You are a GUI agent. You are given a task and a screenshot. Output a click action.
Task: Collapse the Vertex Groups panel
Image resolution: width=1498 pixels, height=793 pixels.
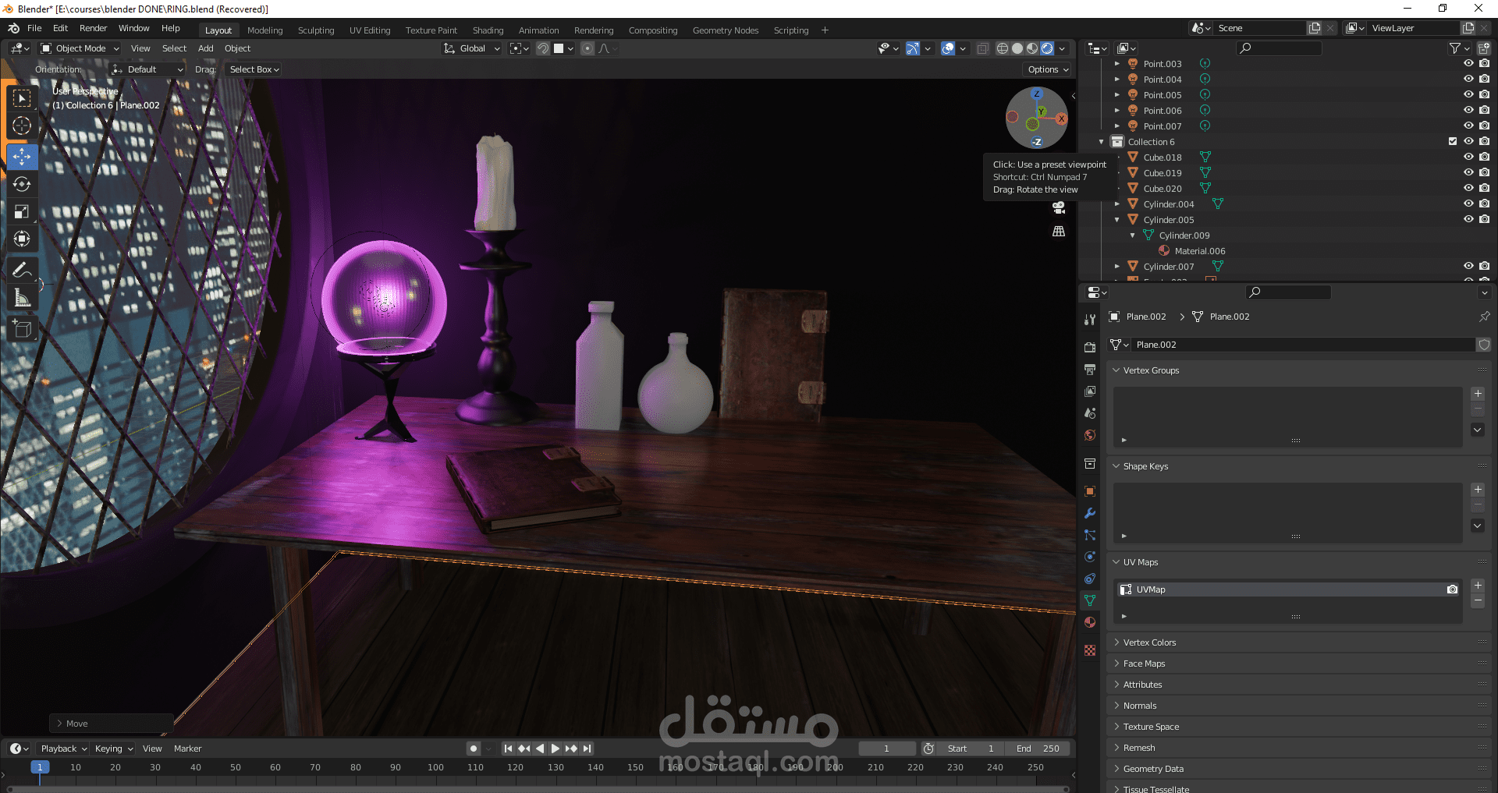click(1151, 370)
